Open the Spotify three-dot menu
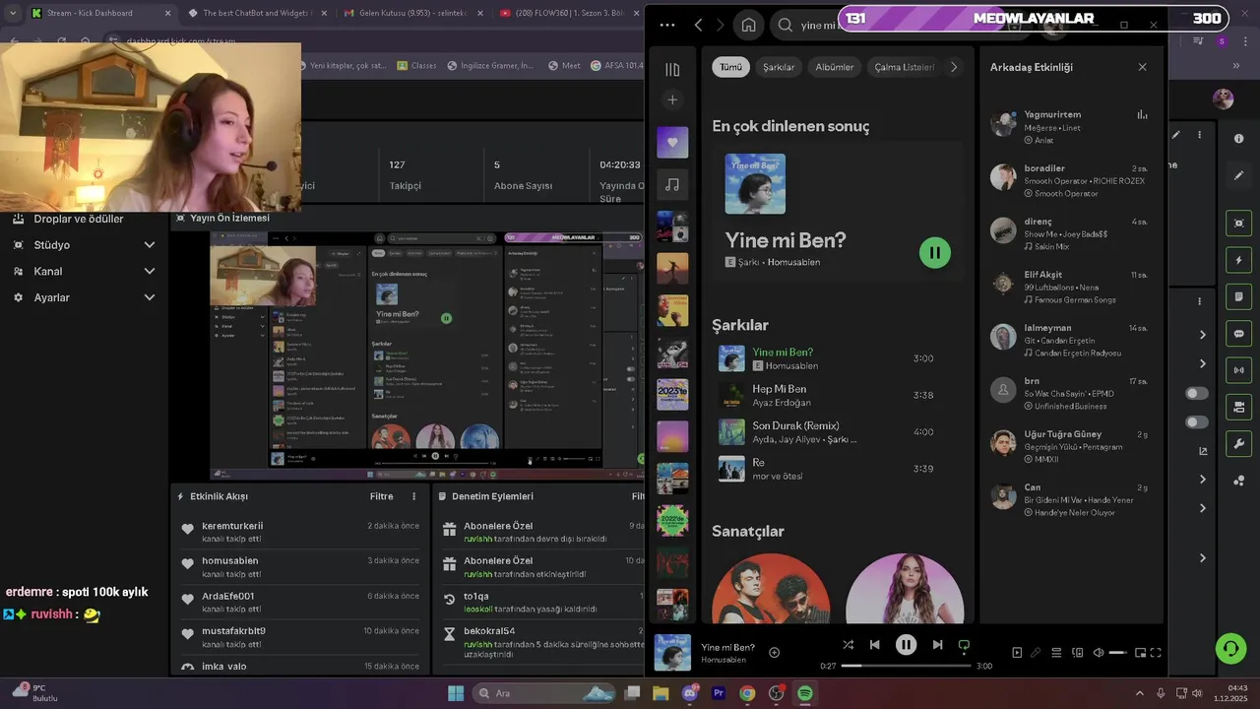1260x709 pixels. [666, 25]
